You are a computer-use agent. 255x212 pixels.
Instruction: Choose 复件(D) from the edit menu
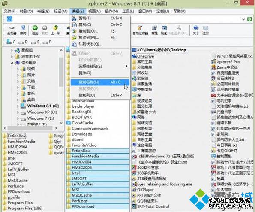[x=100, y=73]
